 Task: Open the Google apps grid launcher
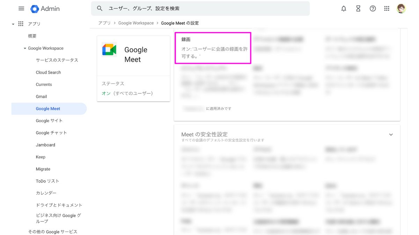pyautogui.click(x=387, y=9)
